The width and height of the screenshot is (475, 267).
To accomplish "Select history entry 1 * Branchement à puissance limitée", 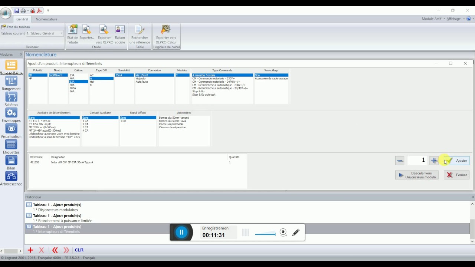I will [x=62, y=221].
